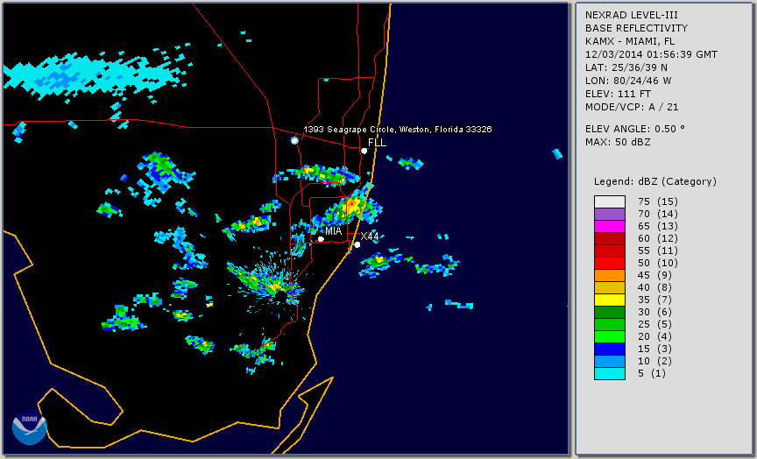Click the MODE/VCP: A / 21 text

point(632,107)
